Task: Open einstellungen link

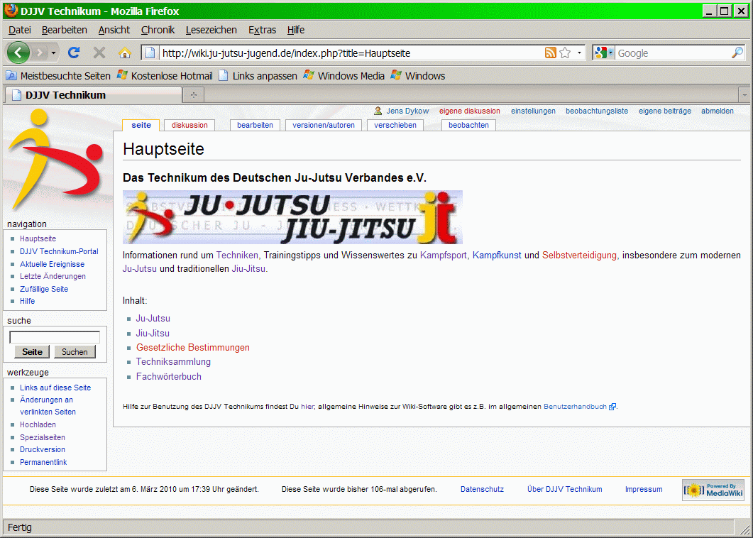Action: click(x=533, y=111)
